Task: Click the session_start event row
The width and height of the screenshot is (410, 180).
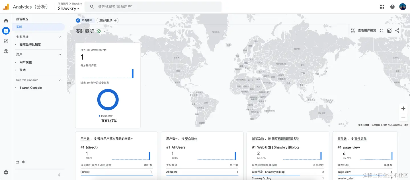Action: point(365,178)
